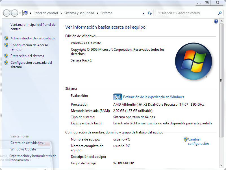Image resolution: width=226 pixels, height=170 pixels.
Task: Click the 3,1 experience score badge
Action: pyautogui.click(x=118, y=97)
